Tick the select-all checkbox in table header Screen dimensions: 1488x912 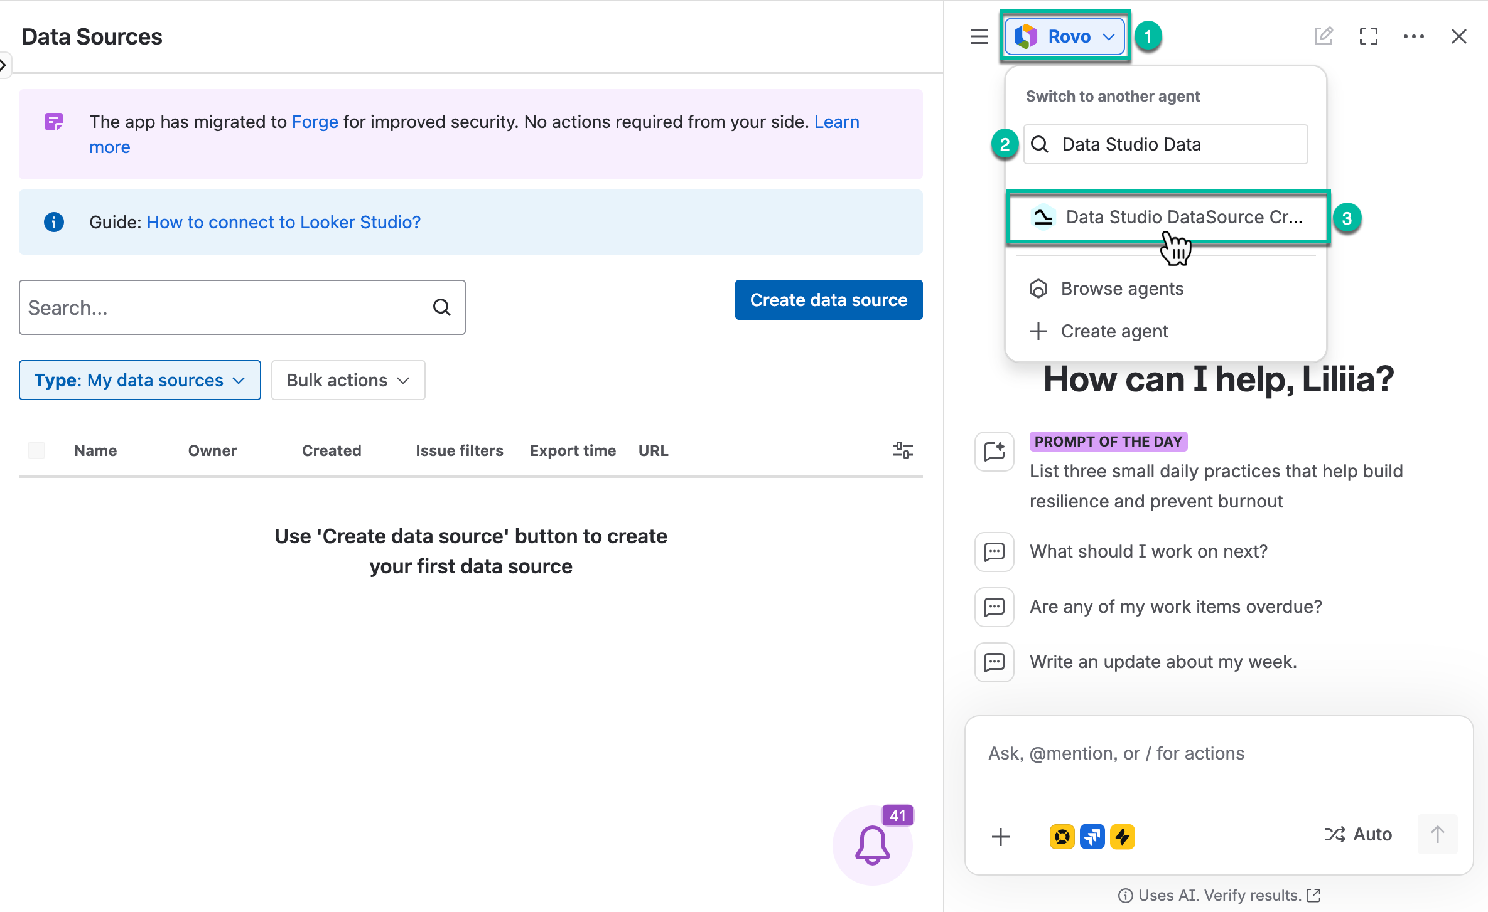coord(36,450)
